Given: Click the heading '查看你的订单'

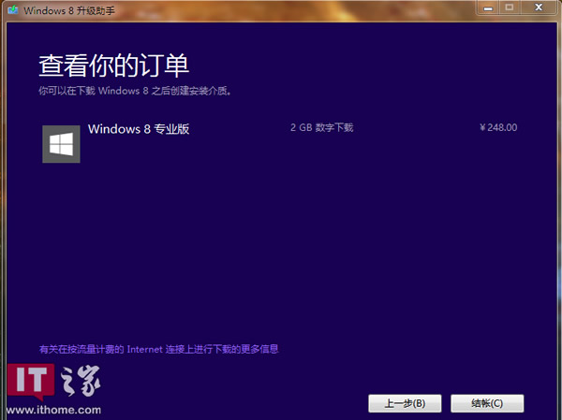Looking at the screenshot, I should pos(113,65).
